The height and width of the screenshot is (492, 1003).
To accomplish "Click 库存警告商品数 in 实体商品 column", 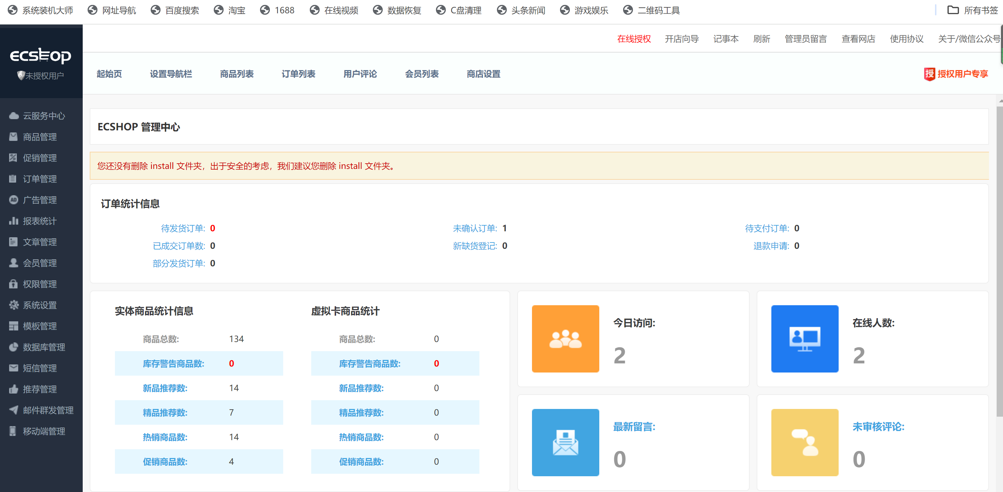I will pyautogui.click(x=173, y=363).
